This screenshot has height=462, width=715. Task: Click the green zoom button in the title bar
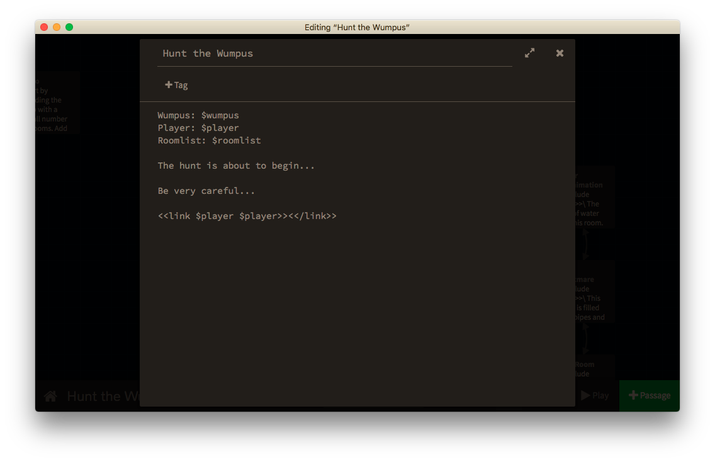pos(69,27)
